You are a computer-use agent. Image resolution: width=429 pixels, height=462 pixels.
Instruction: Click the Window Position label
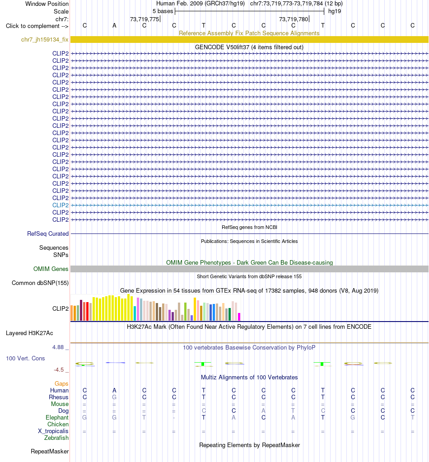pyautogui.click(x=47, y=4)
